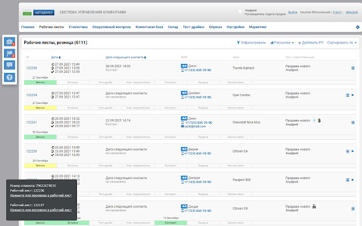
Task: Open the briefcase sidebar icon with badge 1
Action: (x=10, y=42)
